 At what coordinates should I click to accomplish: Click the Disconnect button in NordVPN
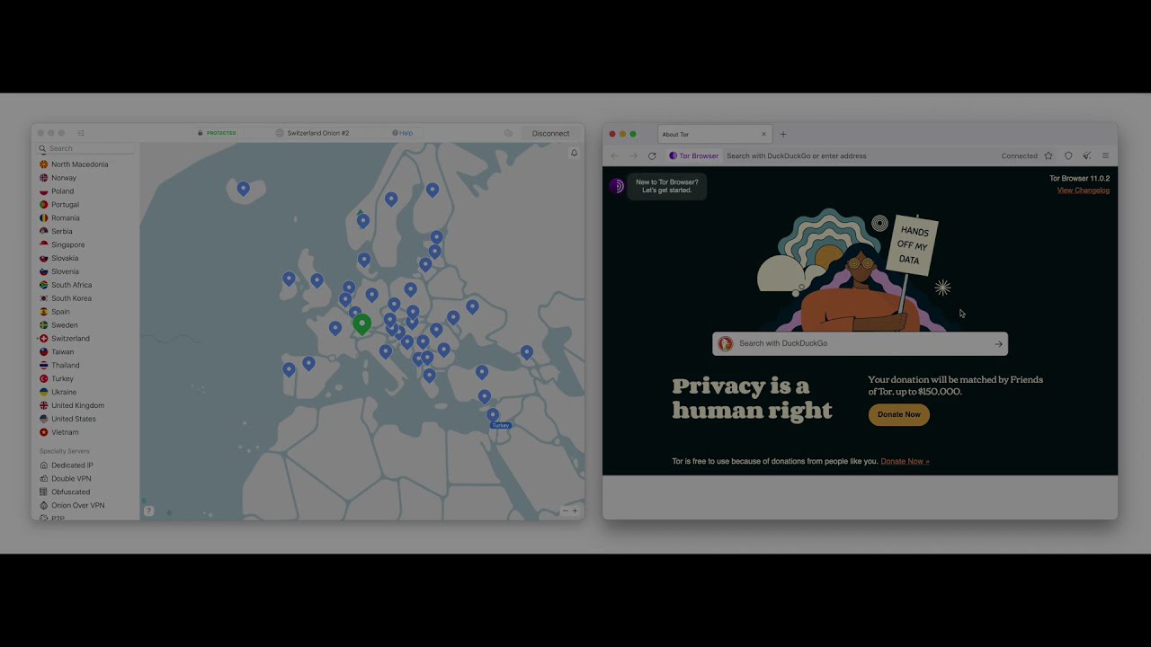tap(550, 133)
